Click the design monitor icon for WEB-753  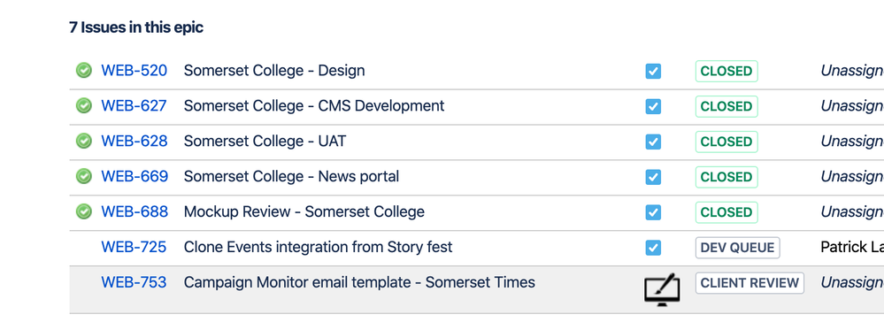click(x=662, y=289)
